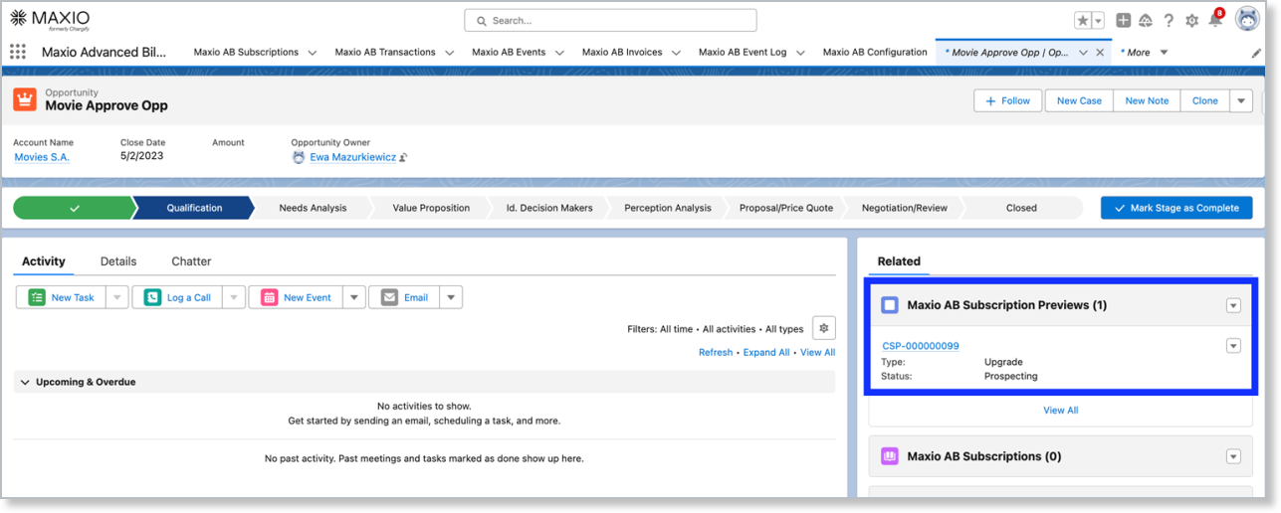Viewport: 1281px width, 513px height.
Task: Close the Movie Approve Opp tab
Action: click(1101, 53)
